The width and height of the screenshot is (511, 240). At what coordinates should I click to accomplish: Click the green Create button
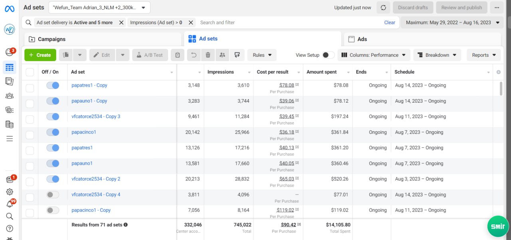click(40, 55)
